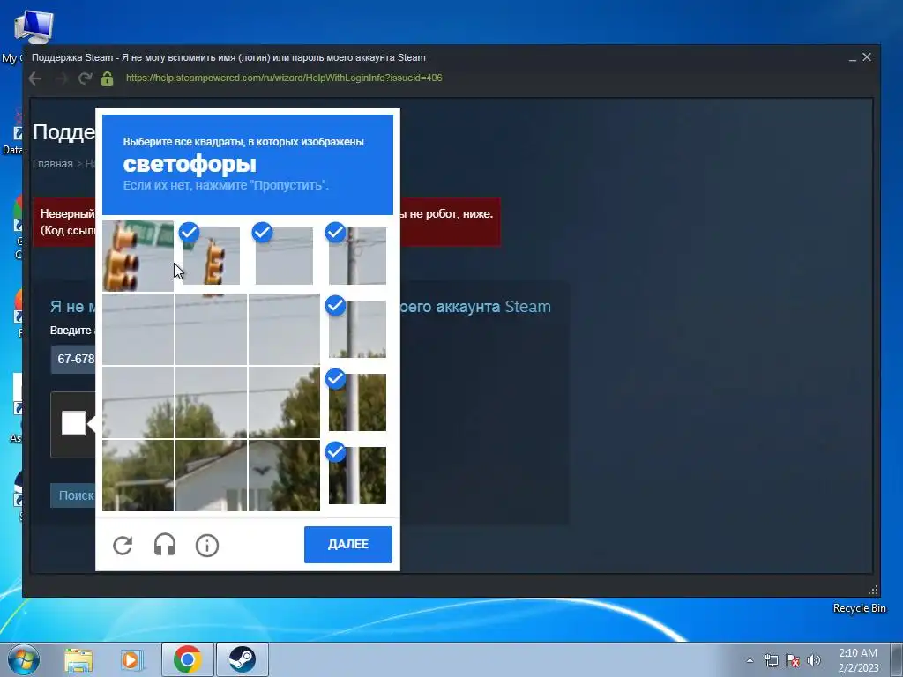Deselect darkest bottom pole tile
Image resolution: width=903 pixels, height=677 pixels.
pos(357,475)
